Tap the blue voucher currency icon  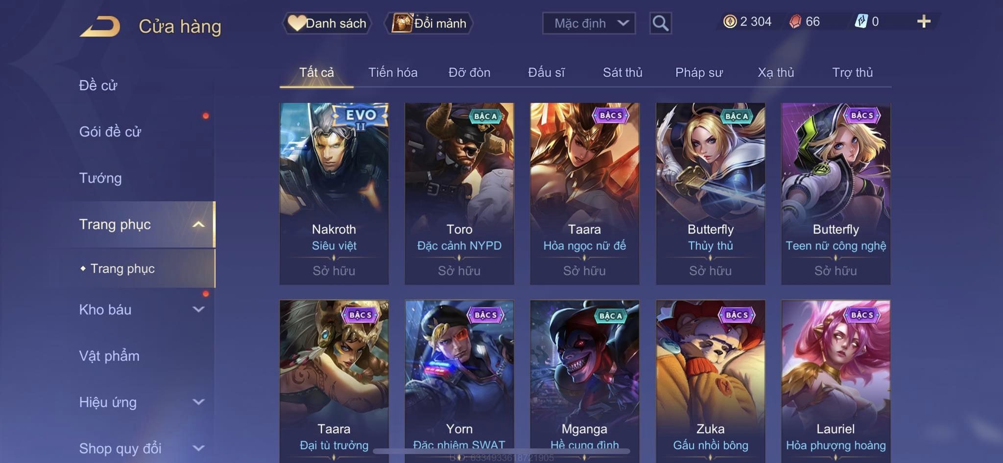coord(861,22)
